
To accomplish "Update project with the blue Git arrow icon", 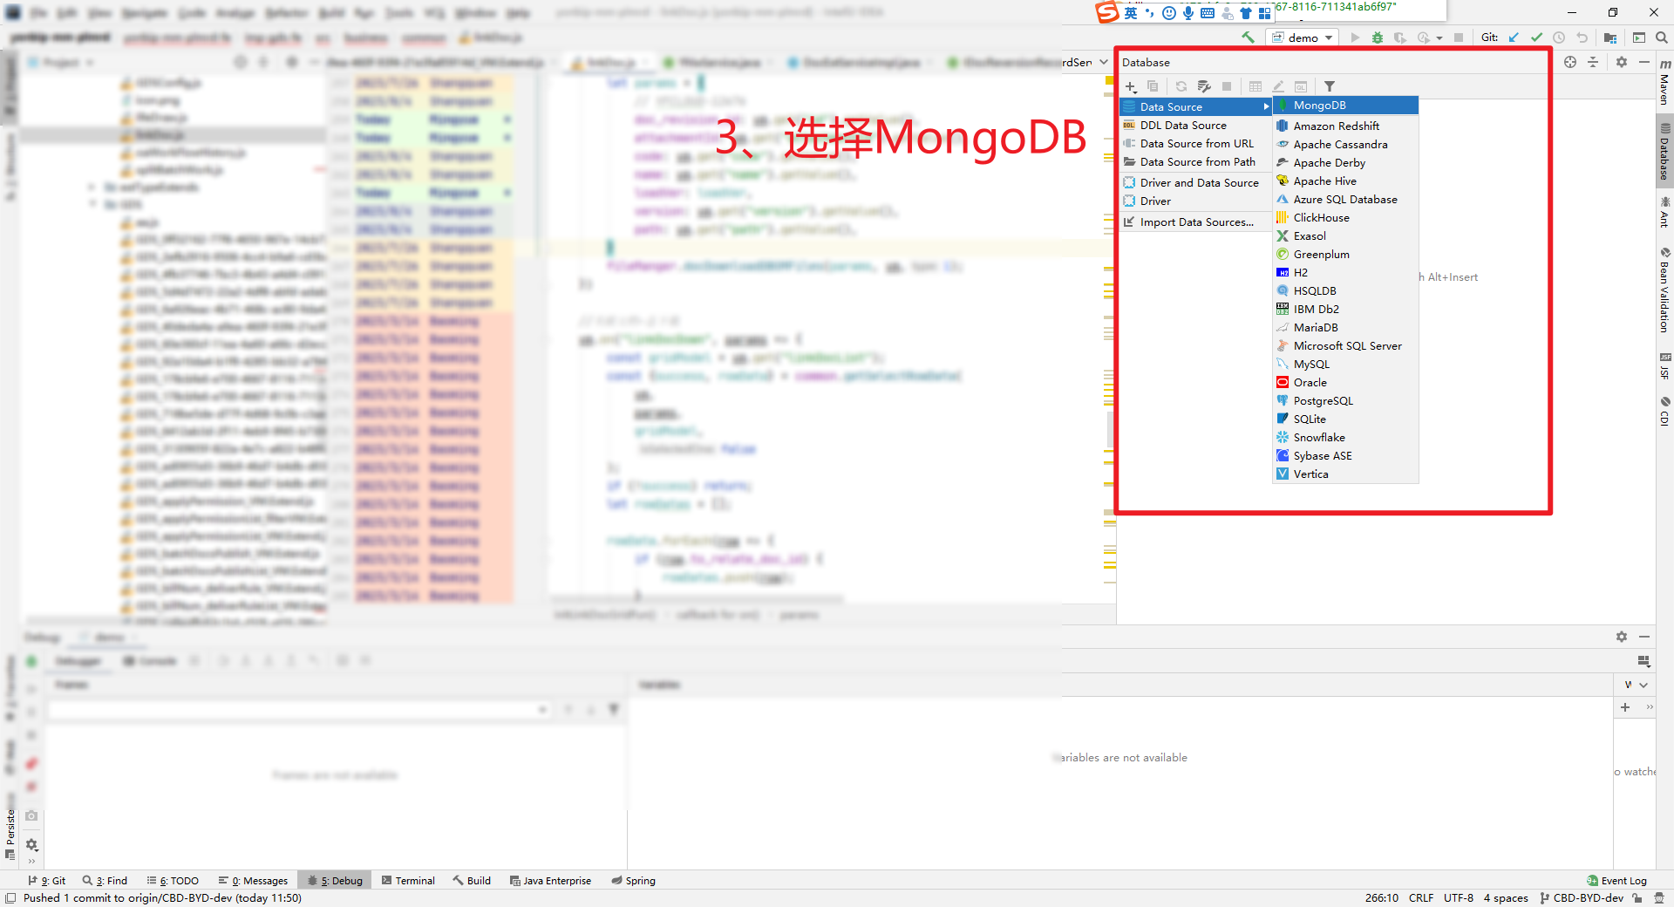I will pyautogui.click(x=1513, y=38).
